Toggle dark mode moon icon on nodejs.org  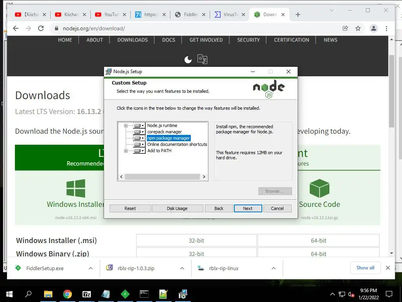(188, 60)
